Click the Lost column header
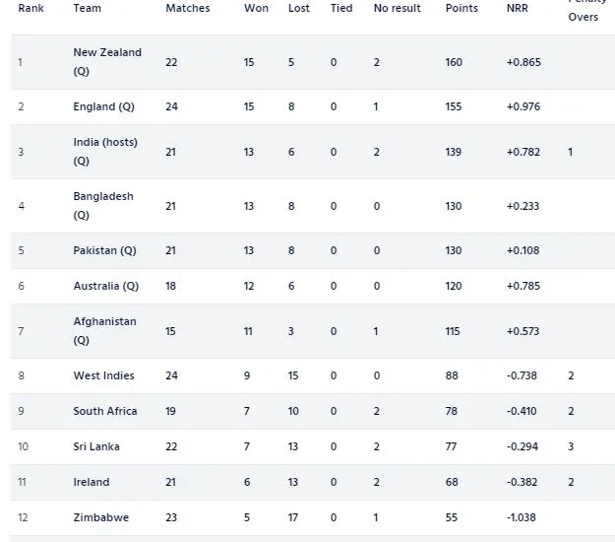The width and height of the screenshot is (615, 542). [x=299, y=8]
